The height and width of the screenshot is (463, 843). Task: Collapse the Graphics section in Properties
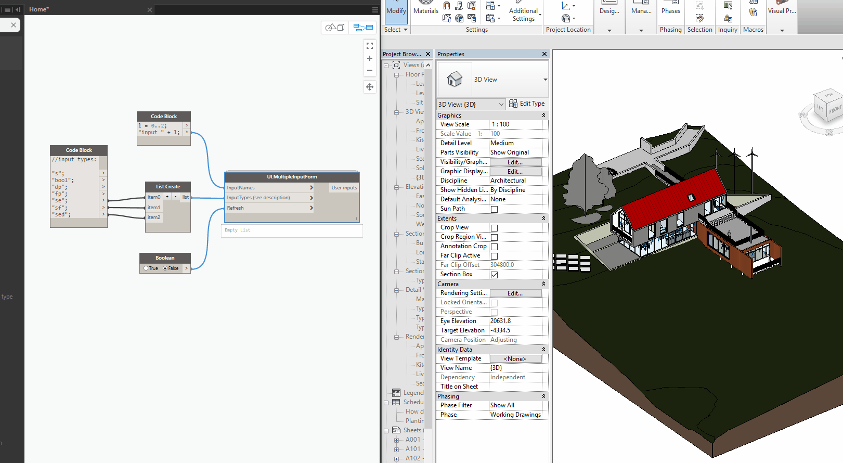click(543, 115)
